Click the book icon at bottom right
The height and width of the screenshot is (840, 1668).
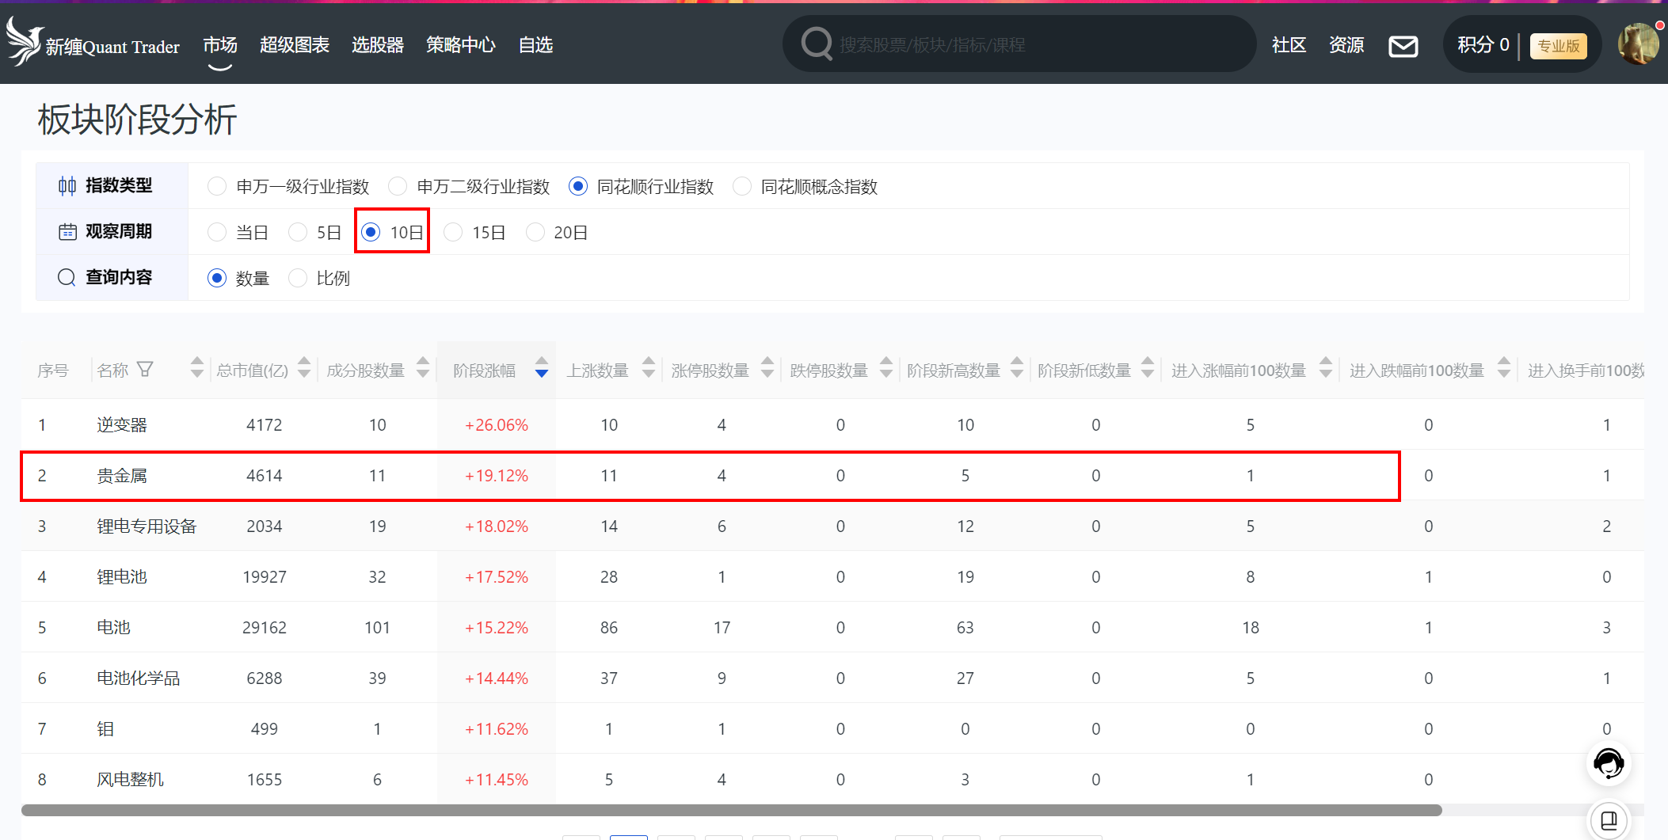tap(1609, 820)
